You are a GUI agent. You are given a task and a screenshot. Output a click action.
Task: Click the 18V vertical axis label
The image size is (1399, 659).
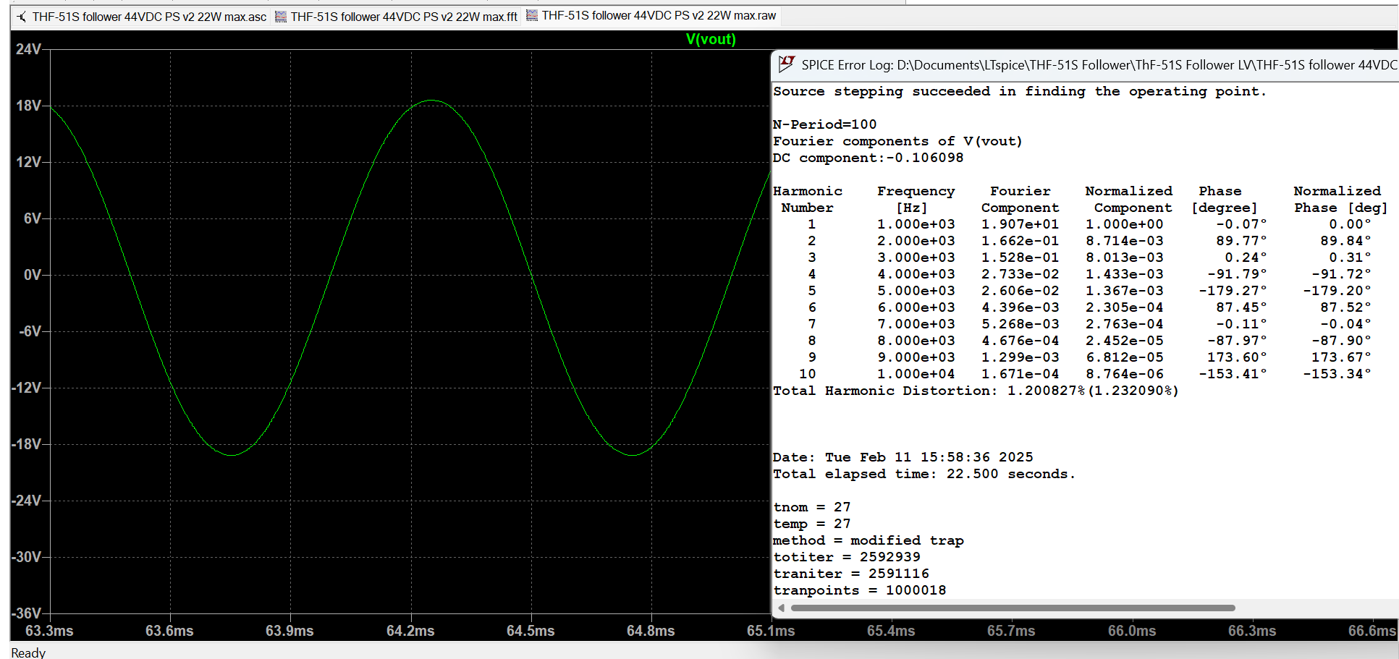click(x=29, y=106)
